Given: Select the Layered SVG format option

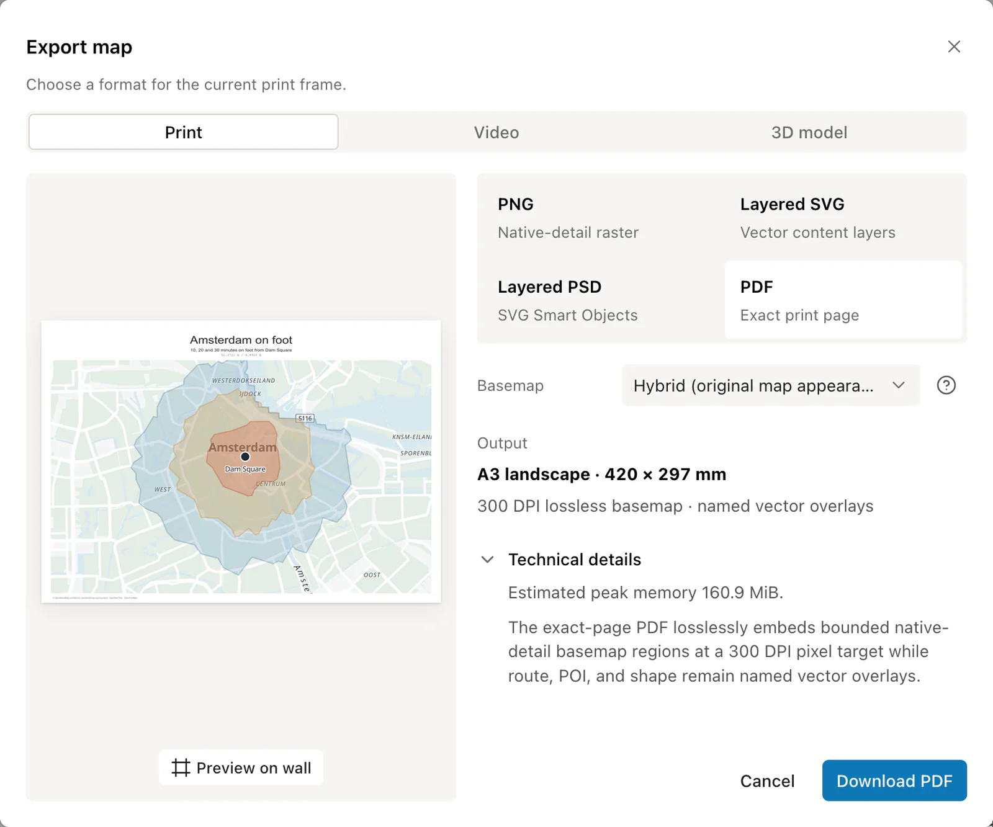Looking at the screenshot, I should (843, 218).
